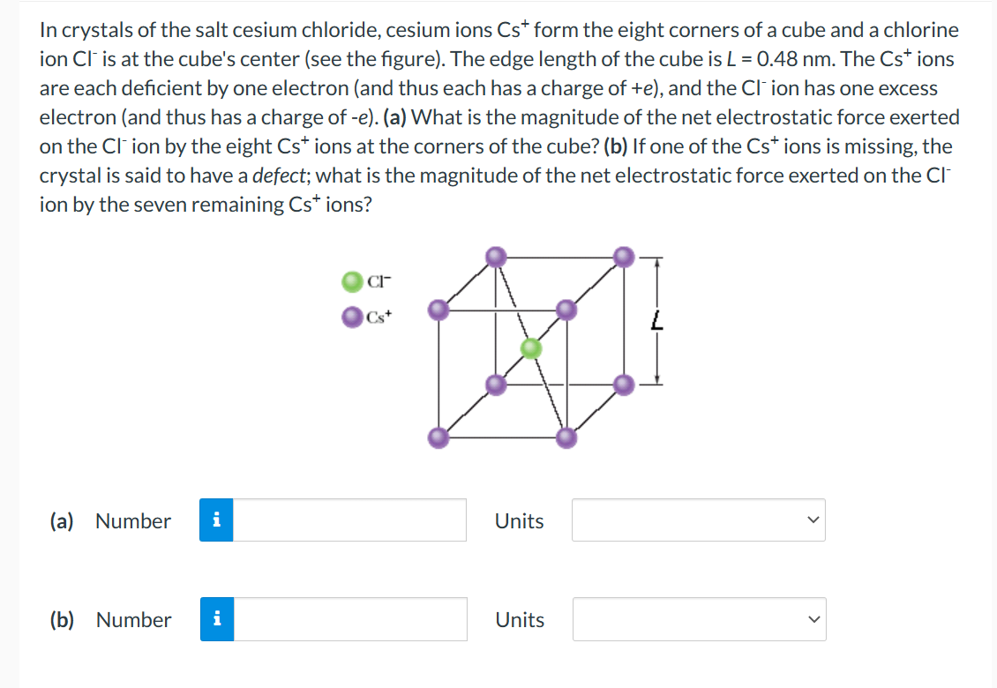
Task: Click the green chlorine ion at the cube's center
Action: coord(530,348)
